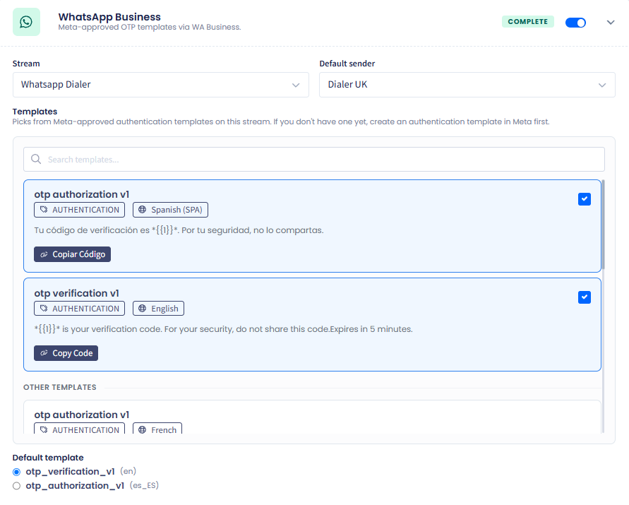This screenshot has width=629, height=505.
Task: Click the Search templates input field
Action: [314, 160]
